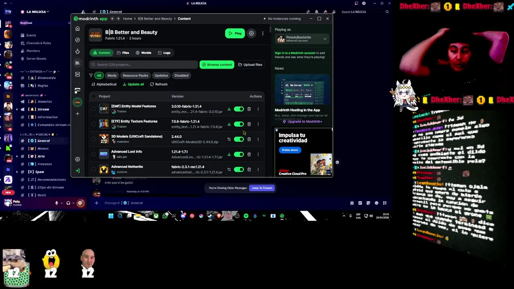The height and width of the screenshot is (289, 514).
Task: Open the instance more-options menu beside settings gear
Action: click(x=263, y=33)
